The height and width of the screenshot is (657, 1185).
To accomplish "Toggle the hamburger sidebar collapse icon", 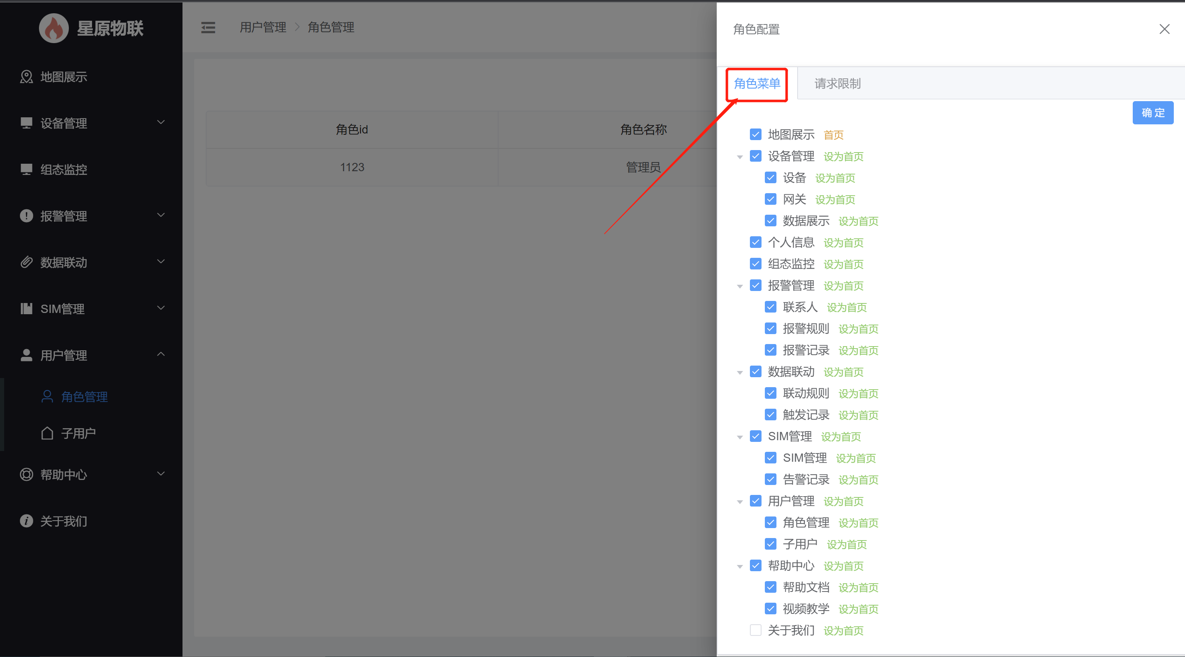I will [208, 28].
